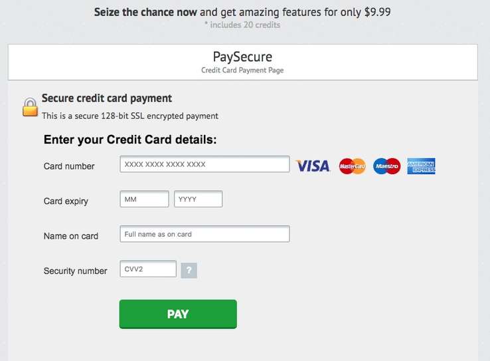The image size is (490, 361).
Task: Focus the Card number field
Action: coord(204,164)
